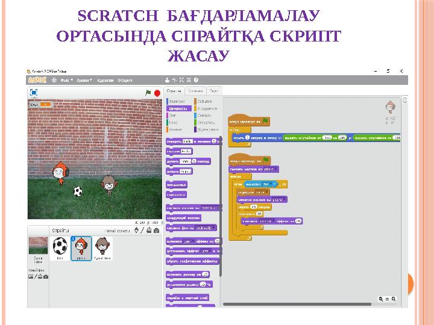Viewport: 434px width, 325px height.
Task: Open the передать broadcast message dropdown
Action: click(262, 192)
